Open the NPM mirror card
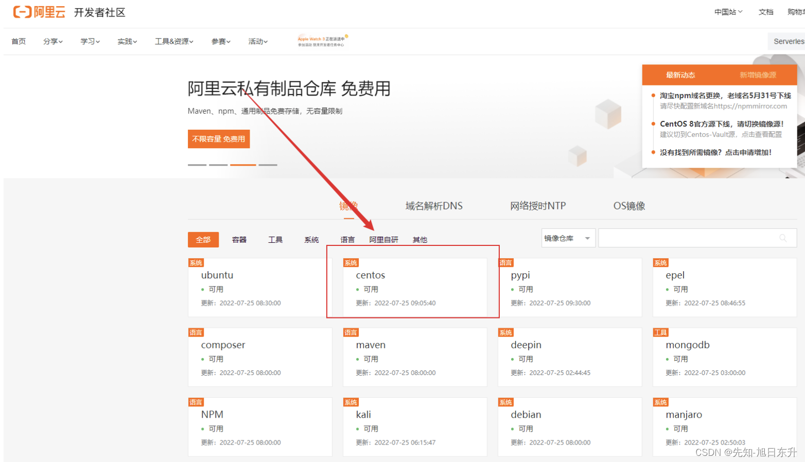This screenshot has width=805, height=462. (260, 427)
